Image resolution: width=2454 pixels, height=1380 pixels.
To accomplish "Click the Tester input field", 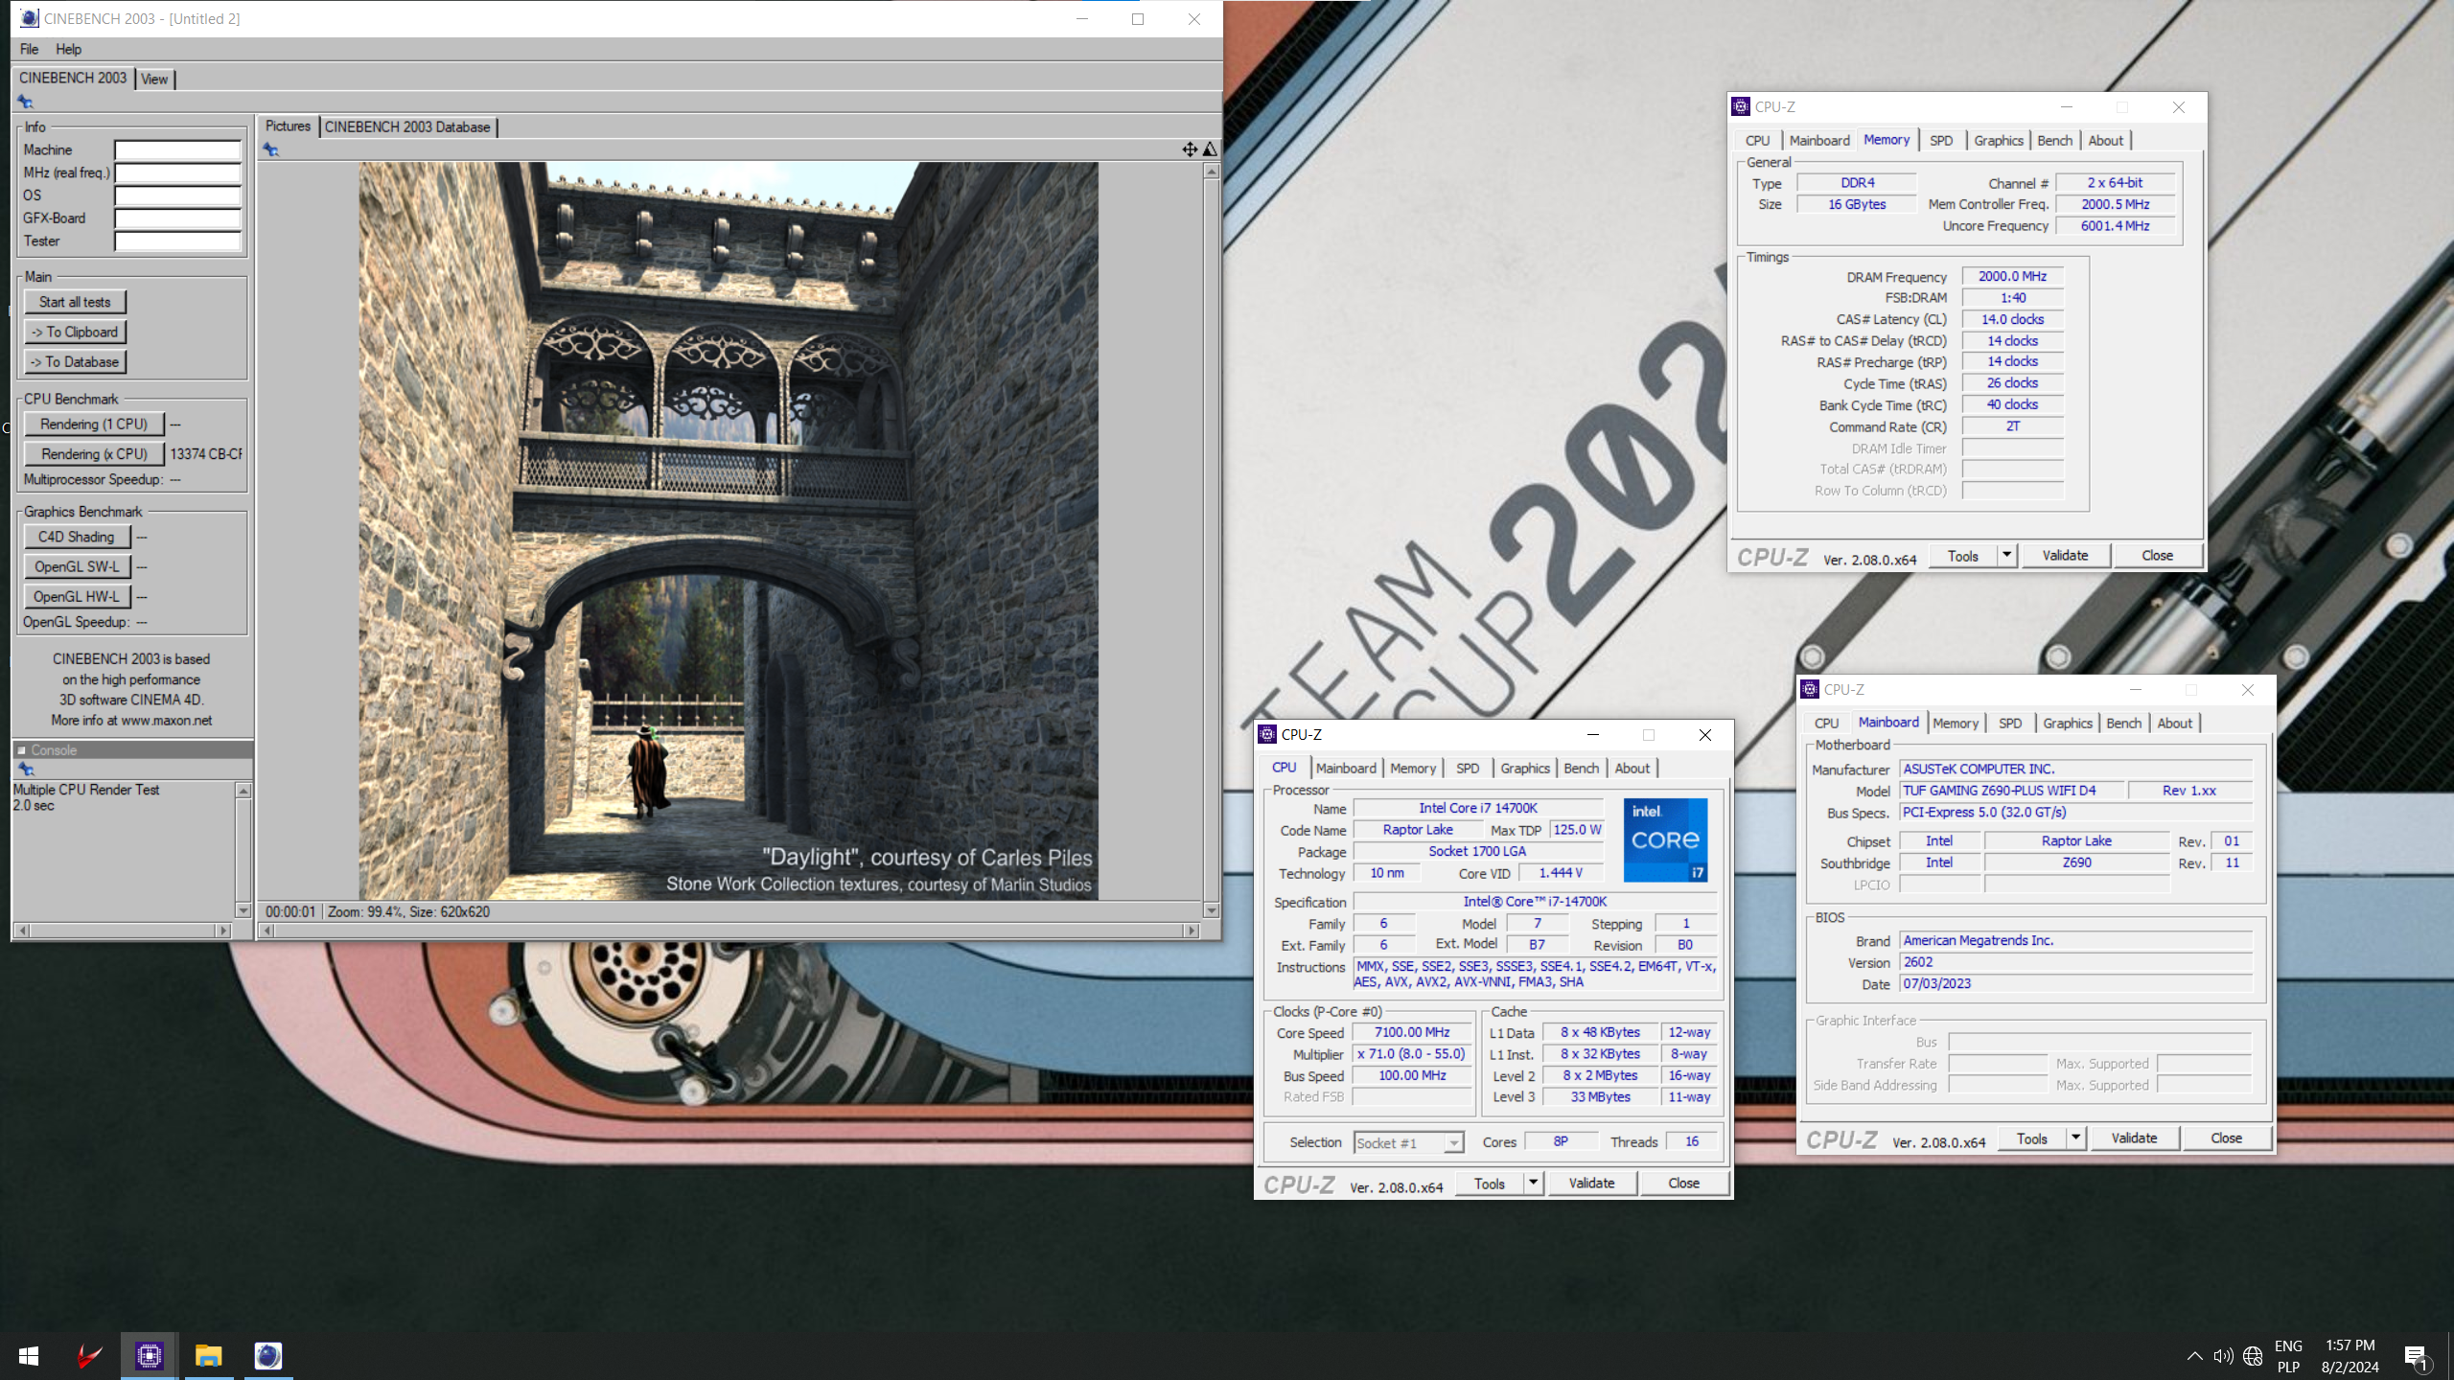I will point(177,241).
